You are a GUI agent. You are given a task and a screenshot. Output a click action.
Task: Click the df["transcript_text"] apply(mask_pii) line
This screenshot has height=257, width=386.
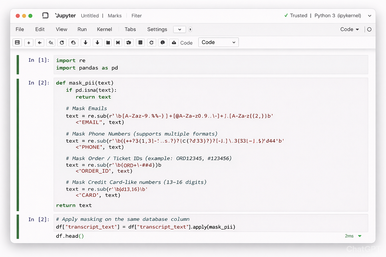pos(146,227)
